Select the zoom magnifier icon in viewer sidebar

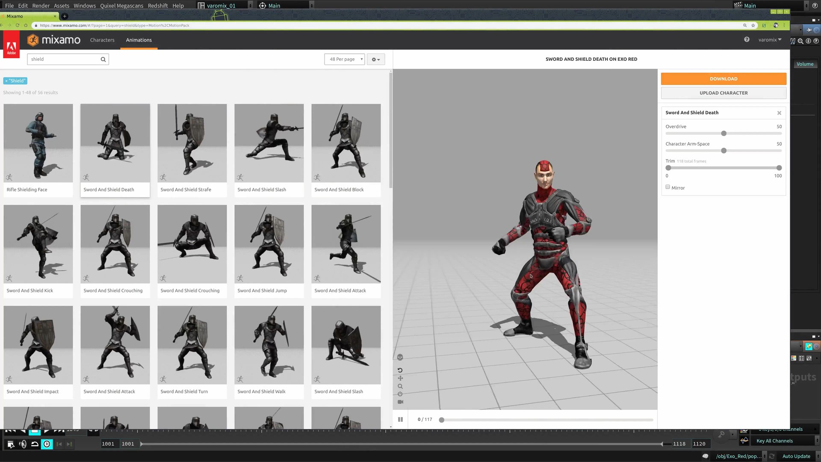(400, 386)
